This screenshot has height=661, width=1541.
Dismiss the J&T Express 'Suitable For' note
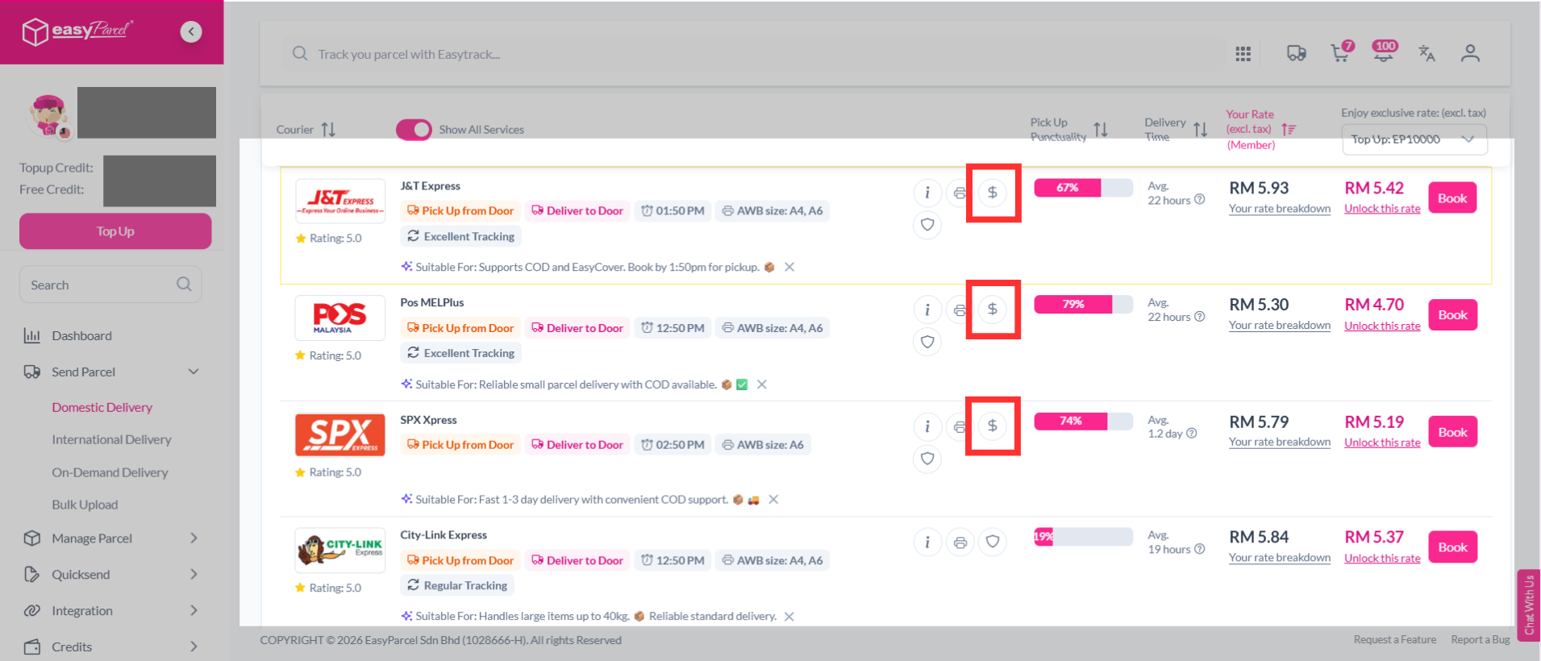point(789,267)
